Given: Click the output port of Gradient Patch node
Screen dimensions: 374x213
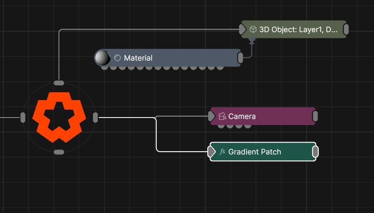Looking at the screenshot, I should coord(315,152).
